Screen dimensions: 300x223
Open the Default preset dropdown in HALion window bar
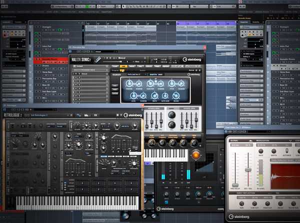tap(106, 51)
